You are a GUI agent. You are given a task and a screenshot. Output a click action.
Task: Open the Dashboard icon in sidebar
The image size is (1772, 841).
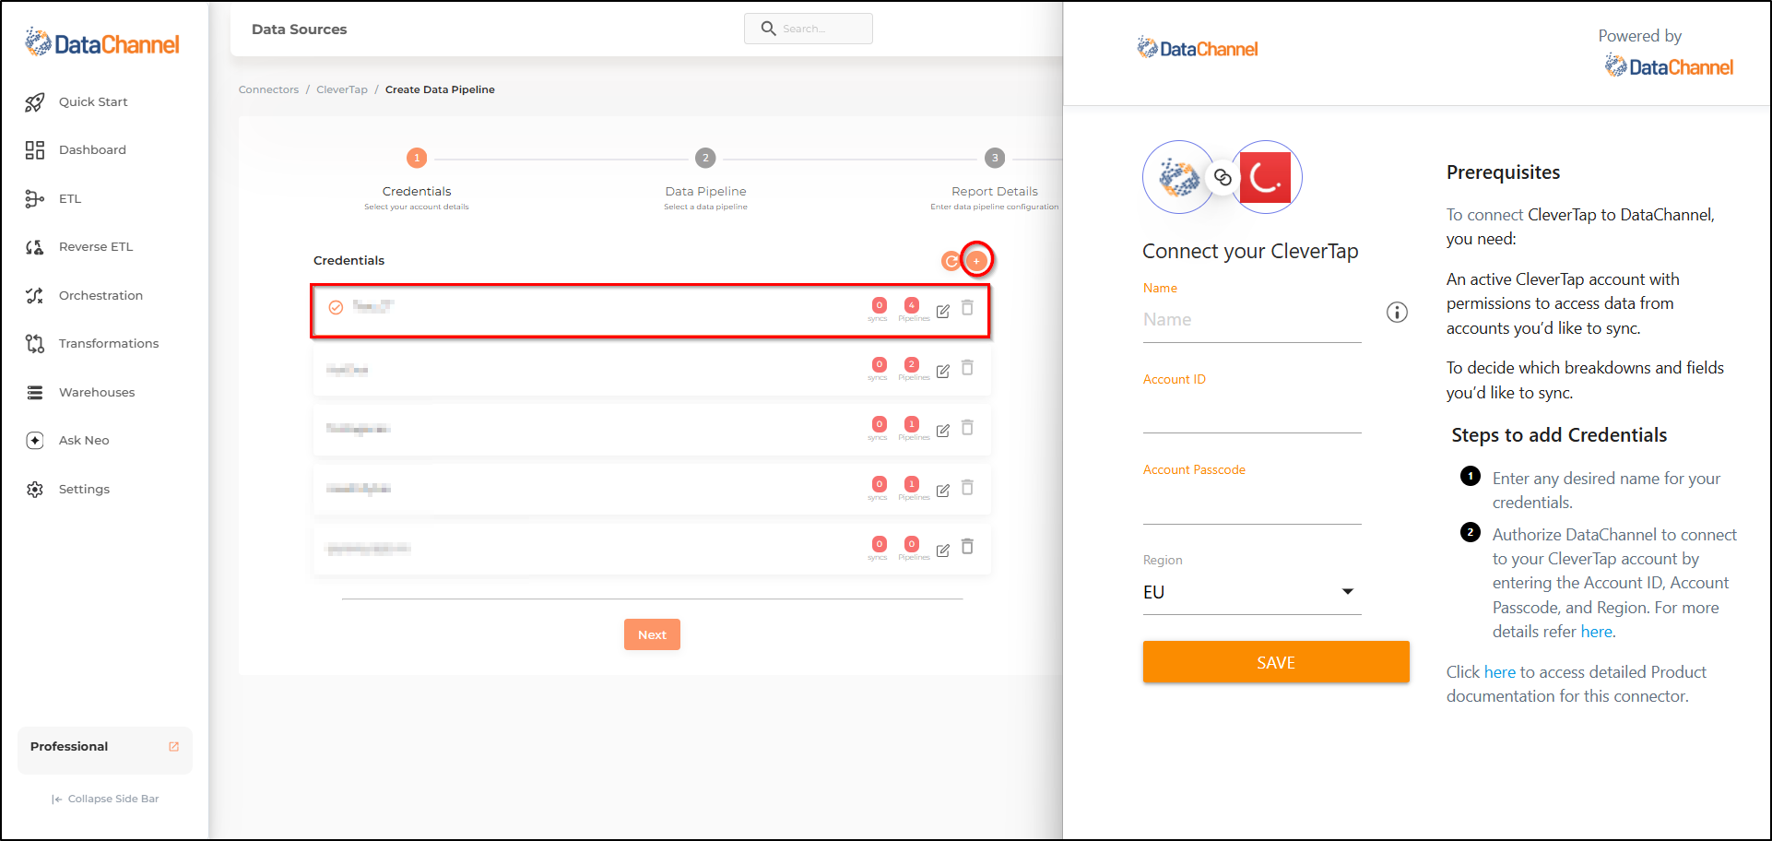pos(35,150)
